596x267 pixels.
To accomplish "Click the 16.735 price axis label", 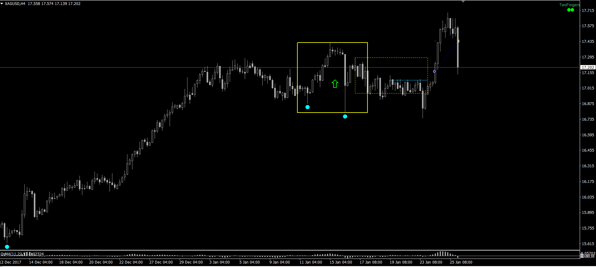I will pos(588,119).
